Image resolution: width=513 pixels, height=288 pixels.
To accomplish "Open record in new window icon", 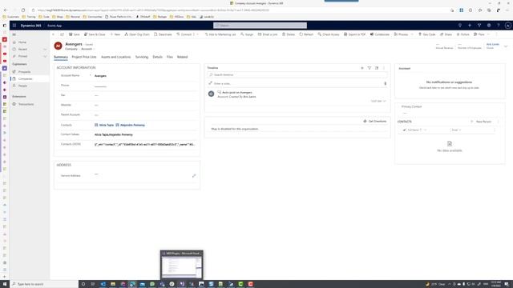I will (62, 34).
